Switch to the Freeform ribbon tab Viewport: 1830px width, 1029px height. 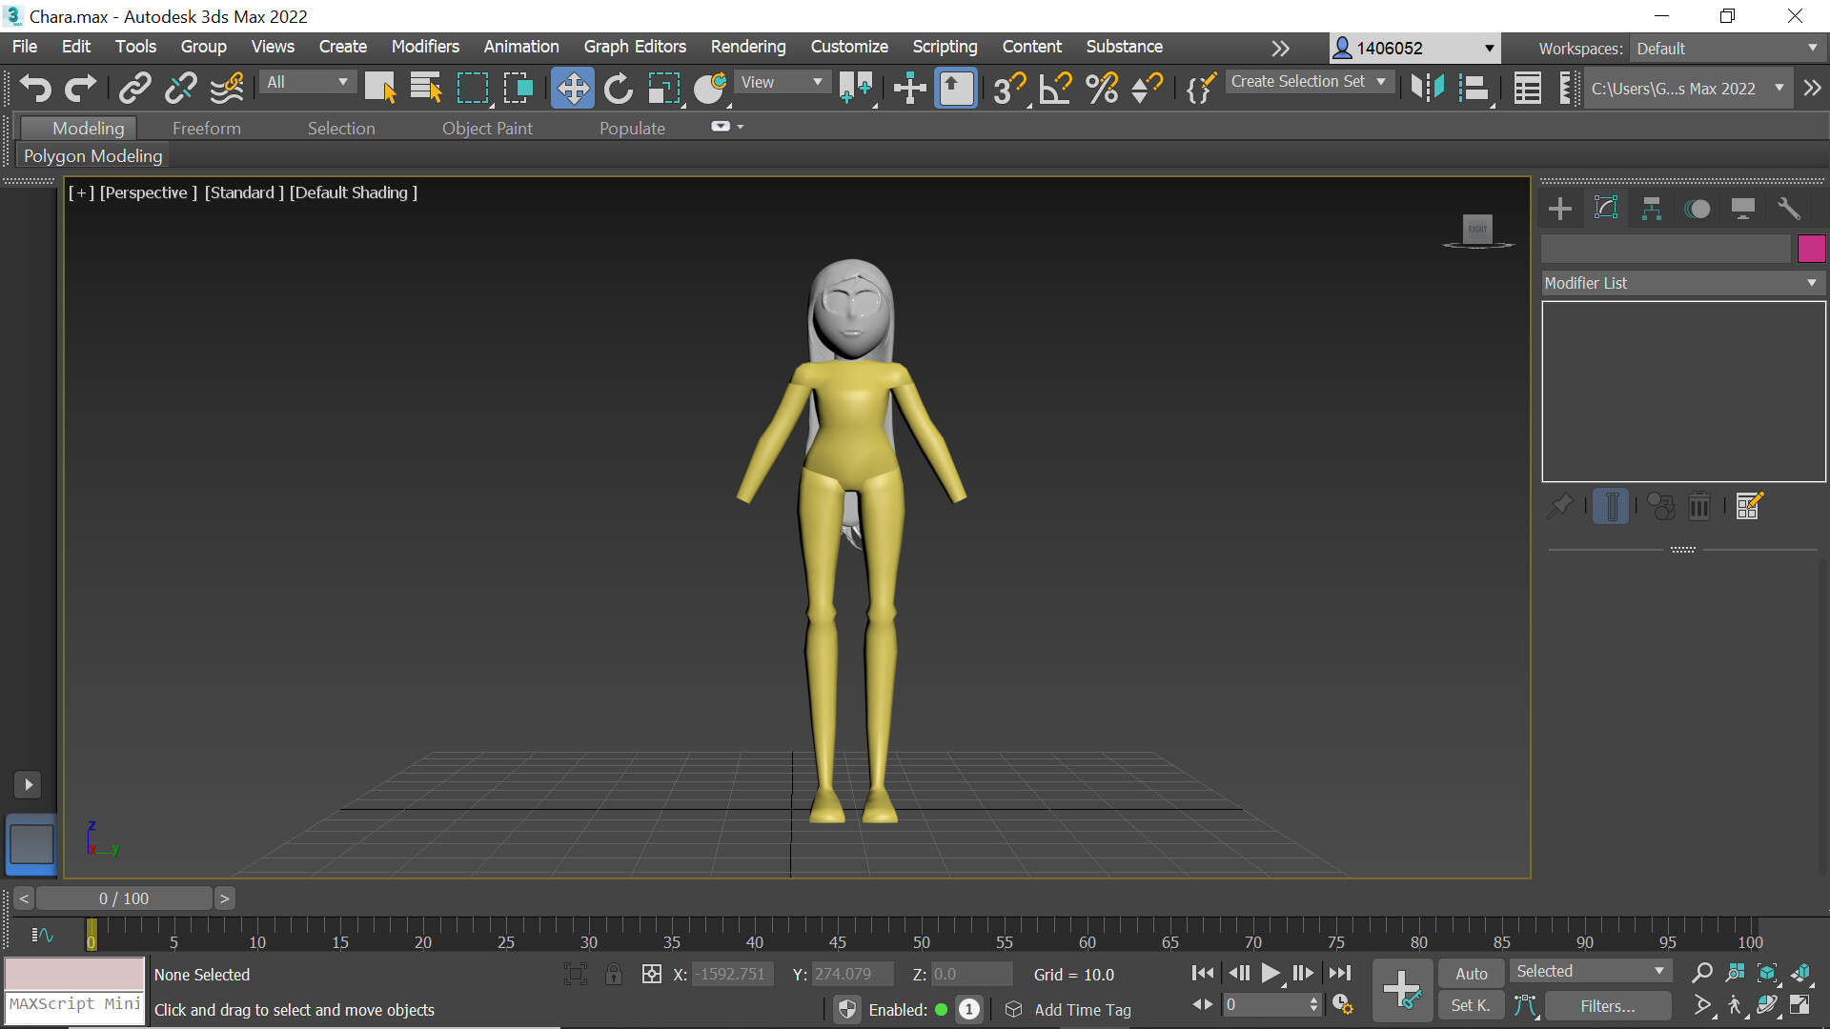tap(206, 128)
